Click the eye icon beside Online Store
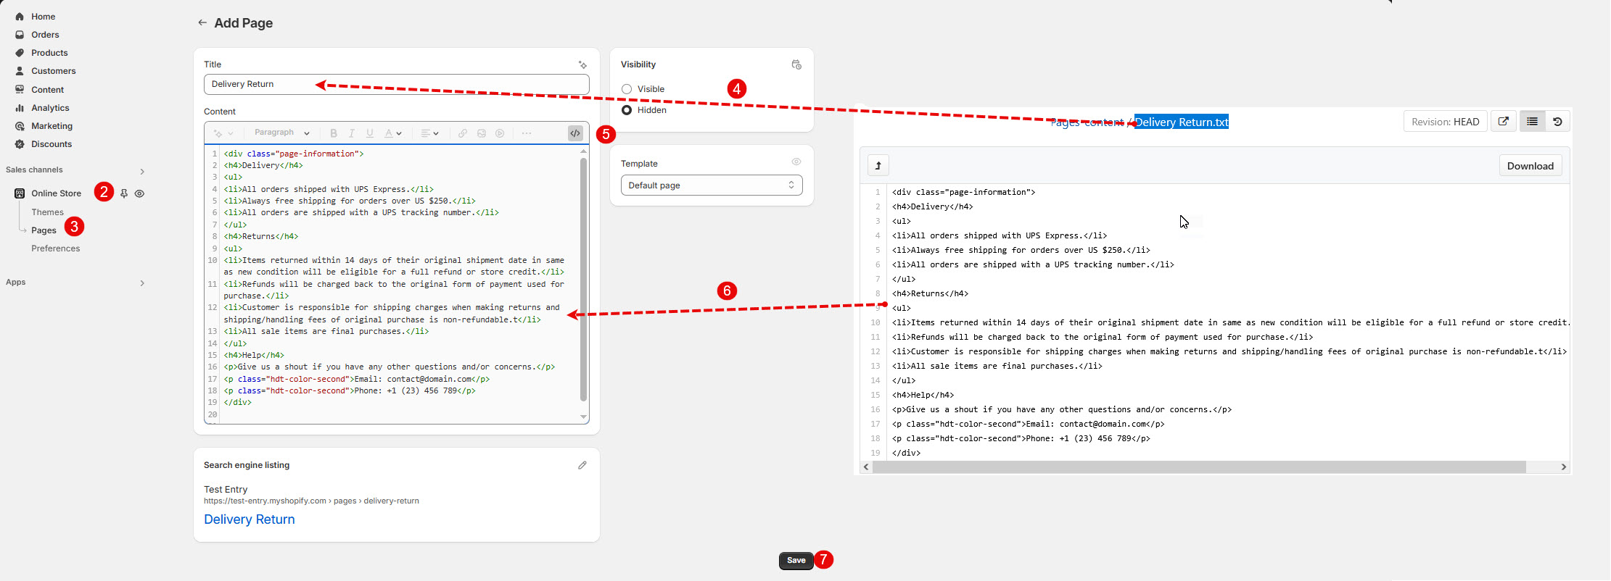 click(139, 193)
